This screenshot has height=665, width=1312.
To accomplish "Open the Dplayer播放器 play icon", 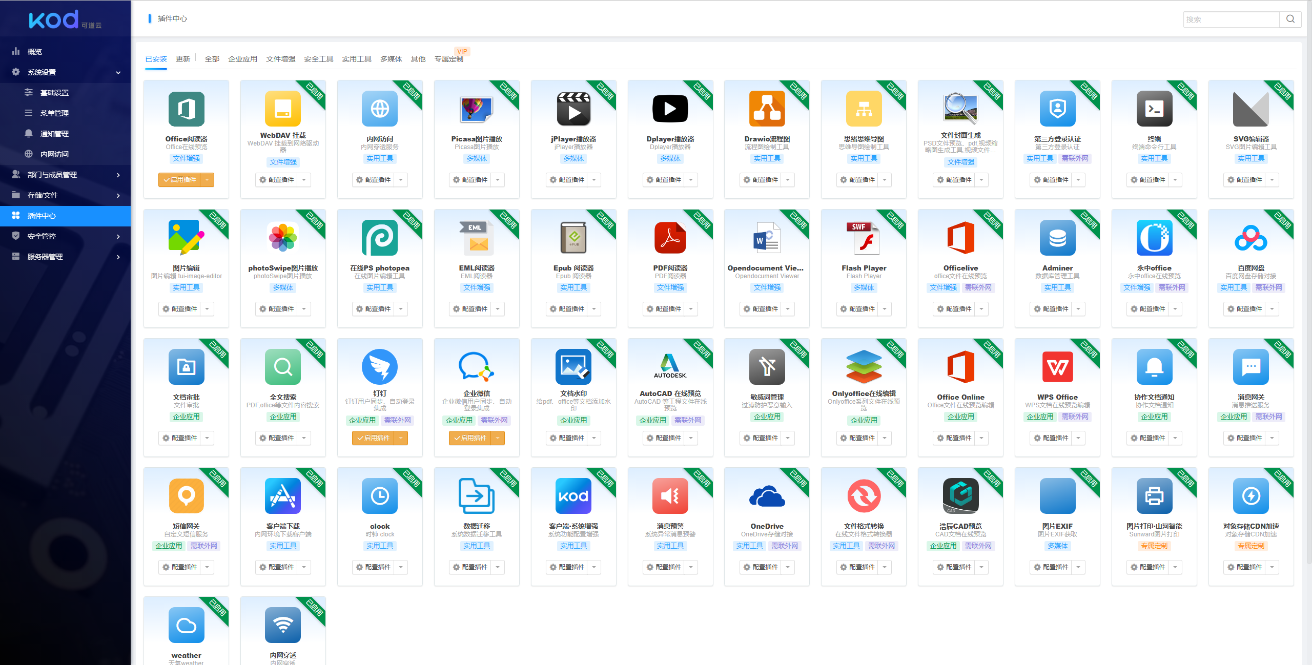I will 670,109.
